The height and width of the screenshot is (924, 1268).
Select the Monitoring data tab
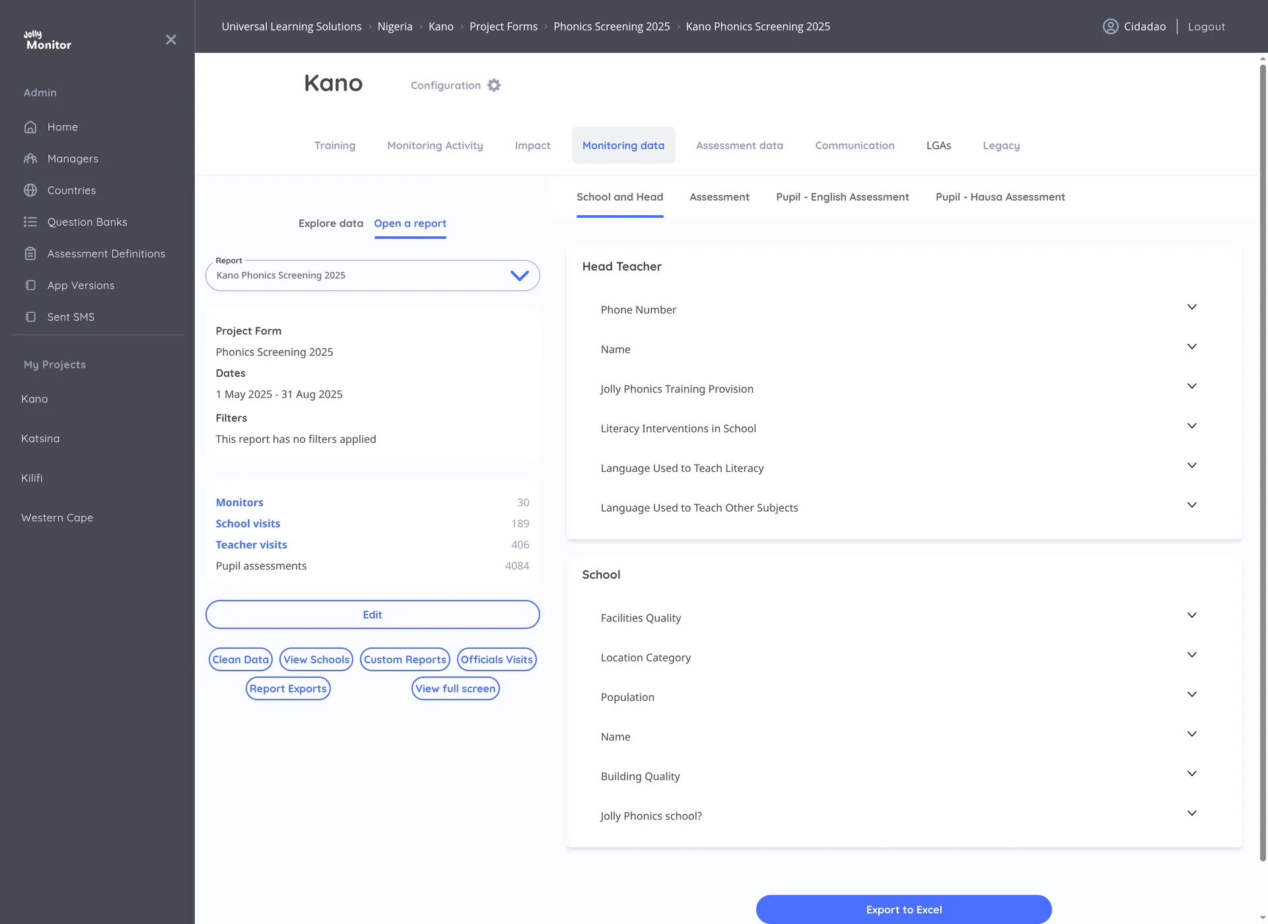coord(623,145)
